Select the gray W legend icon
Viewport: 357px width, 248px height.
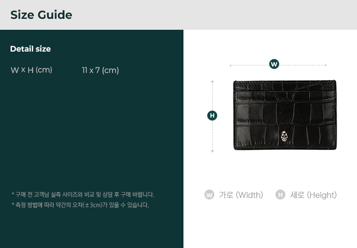point(209,195)
